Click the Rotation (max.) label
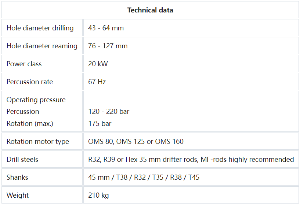The image size is (300, 205). tap(30, 124)
